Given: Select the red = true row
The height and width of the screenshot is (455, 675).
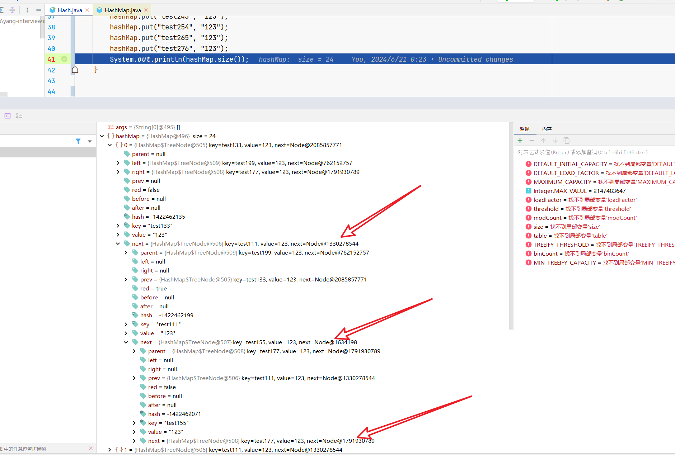Looking at the screenshot, I should click(303, 289).
